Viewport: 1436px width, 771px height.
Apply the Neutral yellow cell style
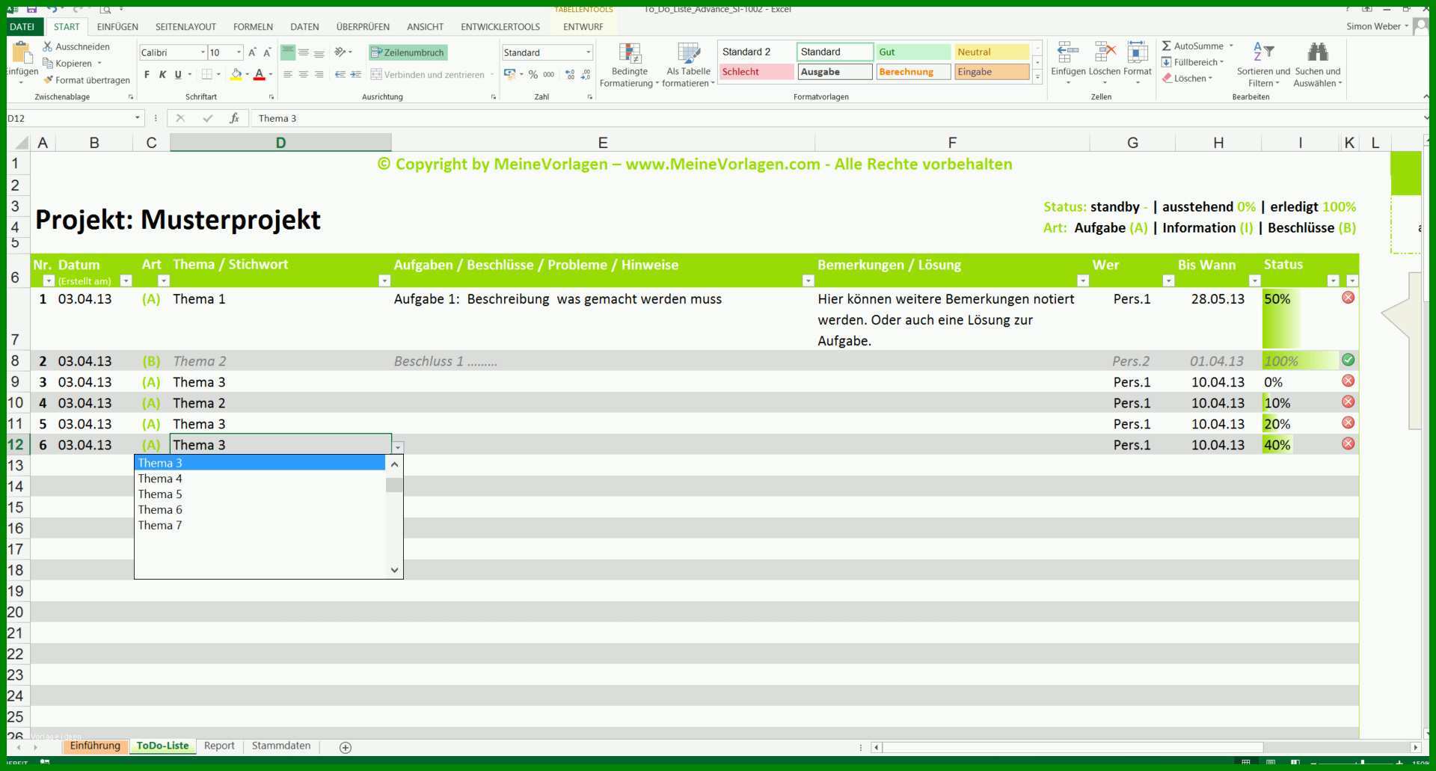(x=992, y=52)
